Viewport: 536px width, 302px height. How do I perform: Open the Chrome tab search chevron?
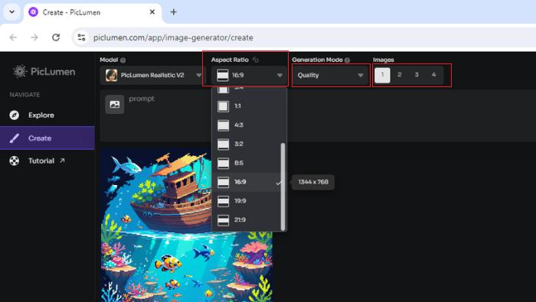[x=12, y=12]
